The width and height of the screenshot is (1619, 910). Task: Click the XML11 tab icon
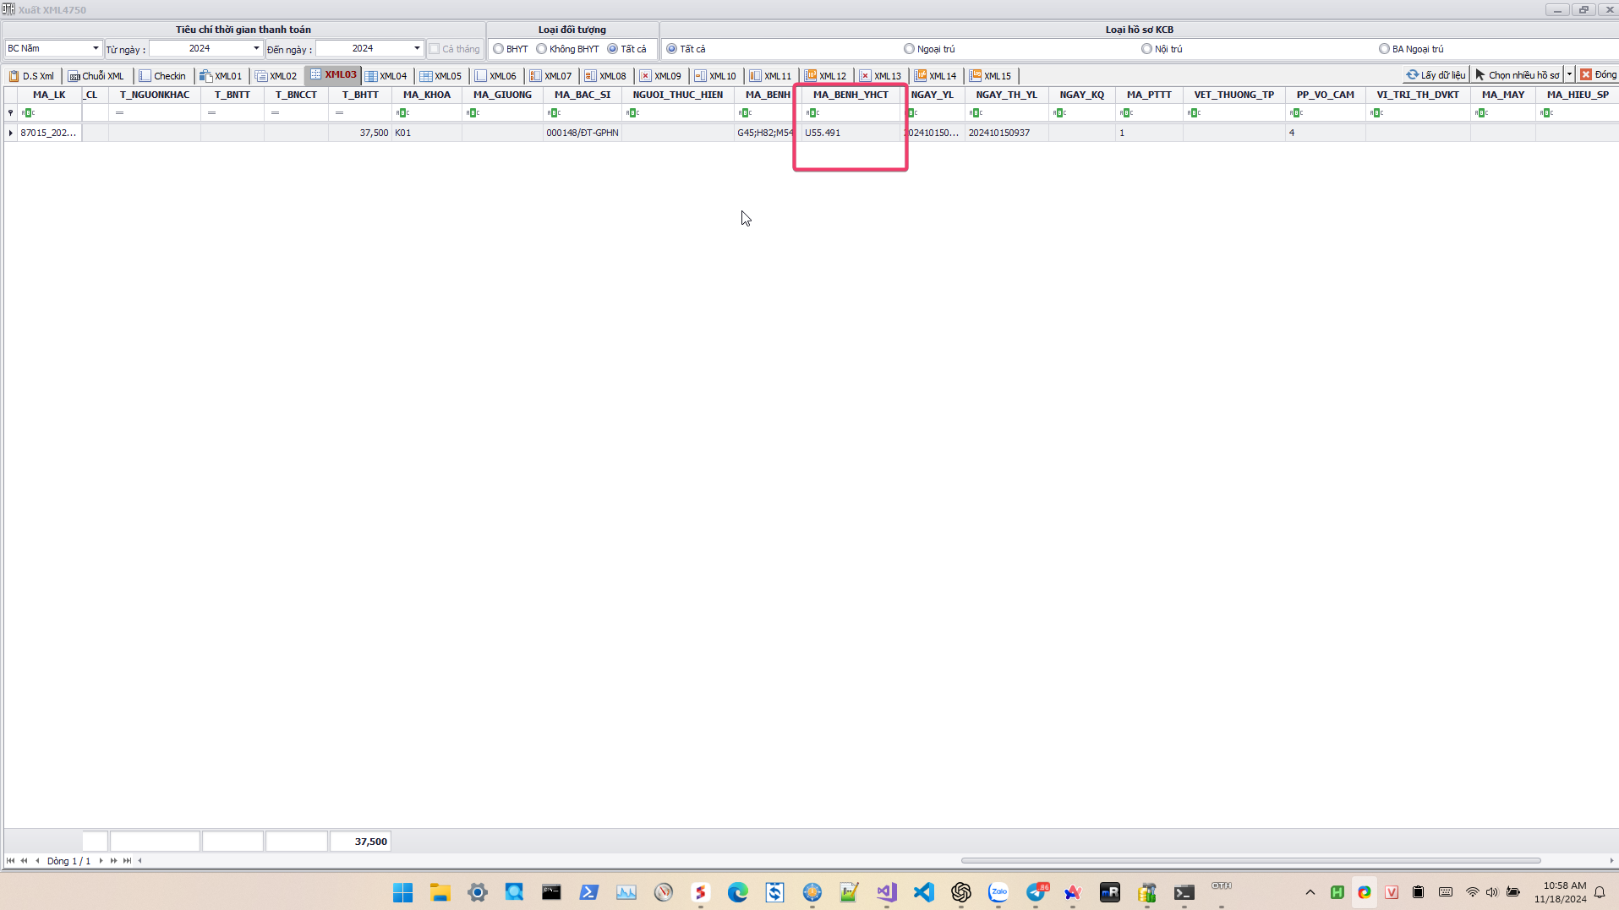click(756, 76)
